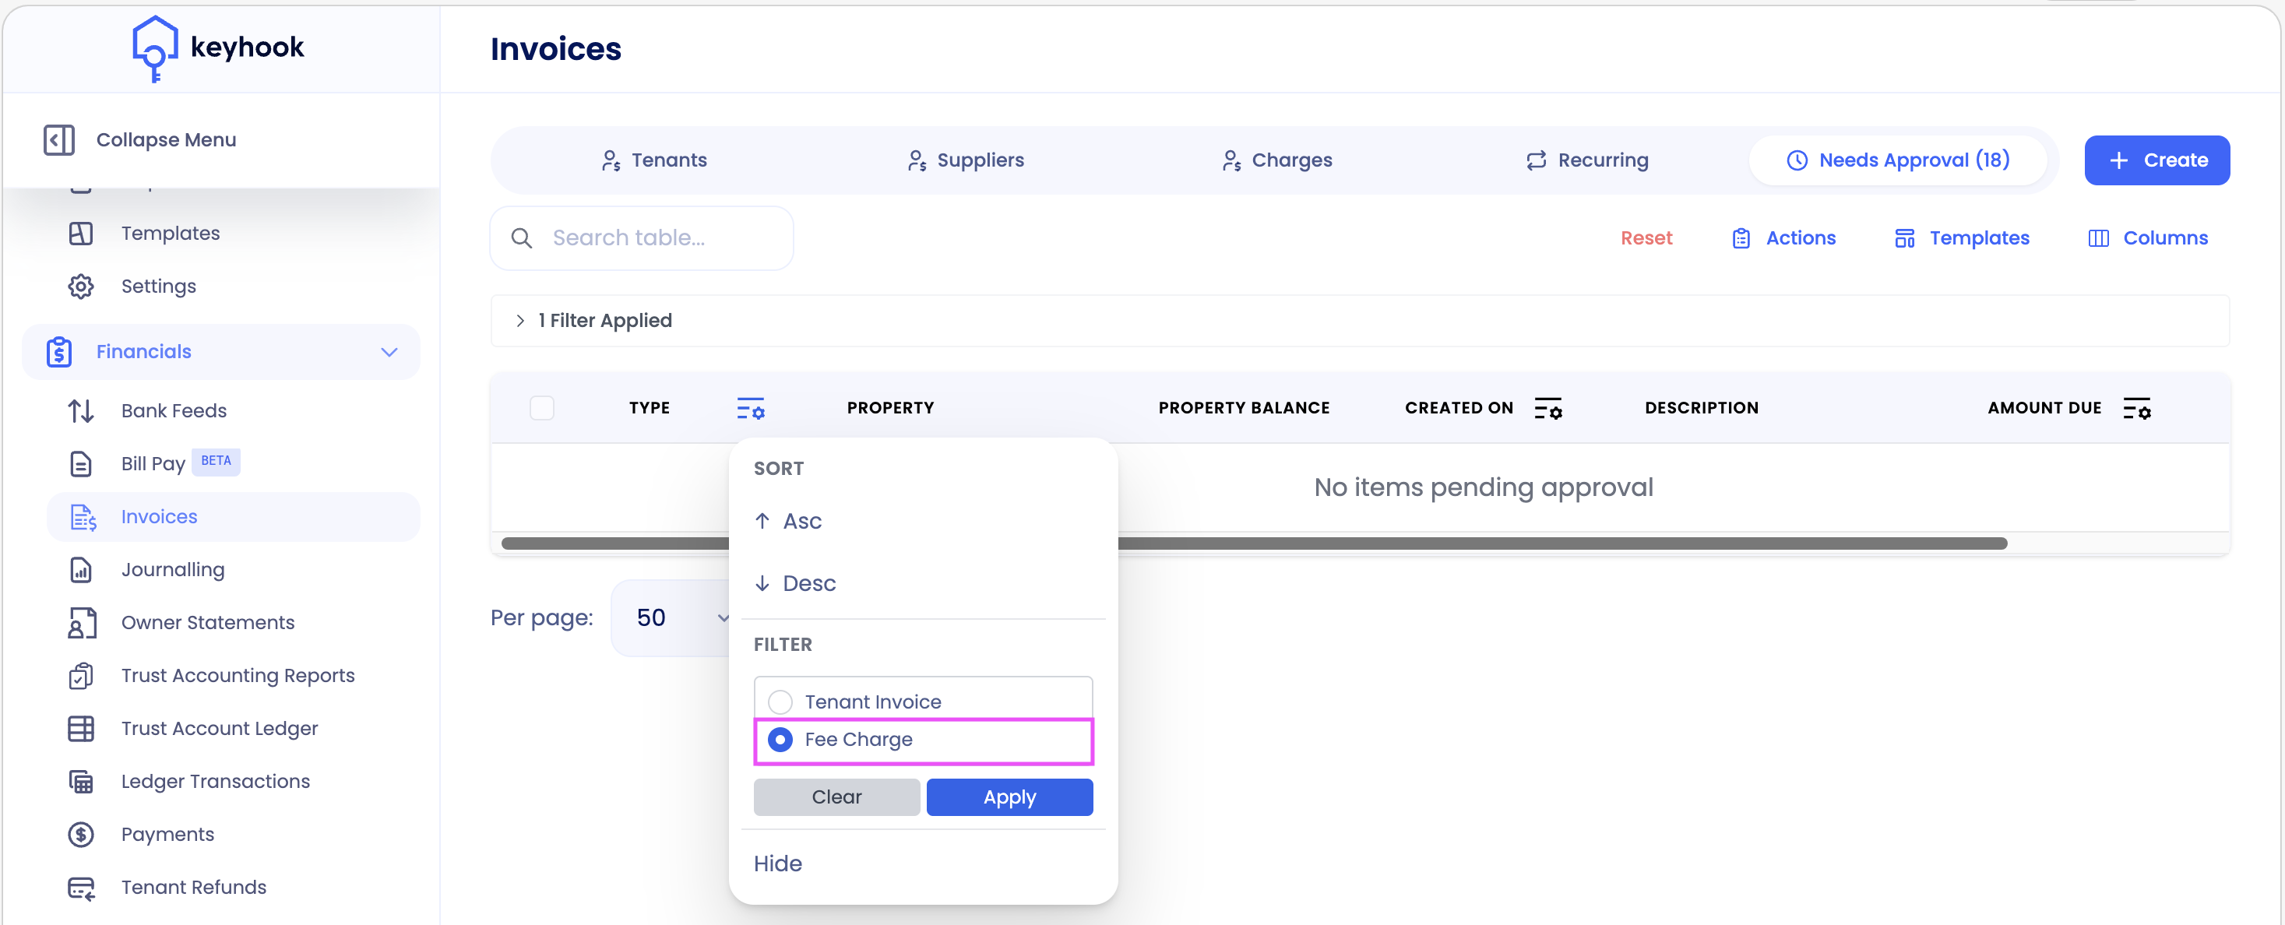Open the Columns toolbar link
Viewport: 2285px width, 925px height.
click(x=2147, y=237)
